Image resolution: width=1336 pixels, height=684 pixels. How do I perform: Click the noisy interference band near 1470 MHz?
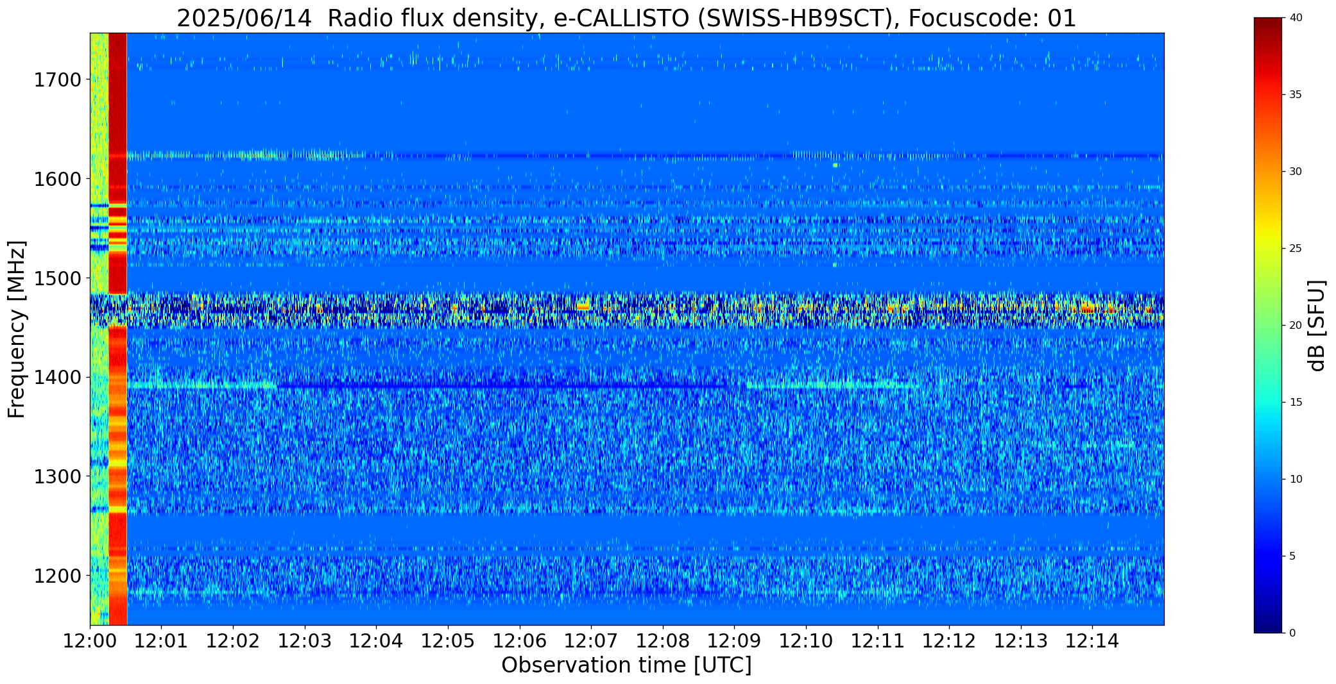pos(627,310)
